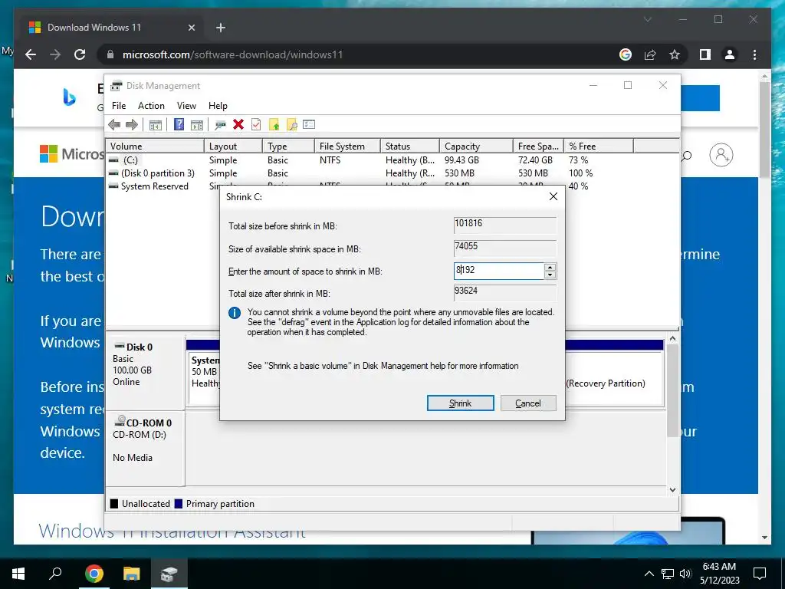Click the Chrome address bar URL
Image resolution: width=785 pixels, height=589 pixels.
pos(233,54)
